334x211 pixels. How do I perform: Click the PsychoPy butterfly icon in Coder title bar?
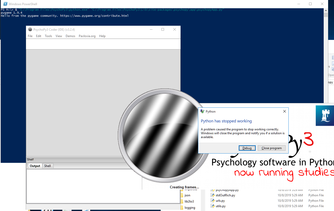(30, 29)
